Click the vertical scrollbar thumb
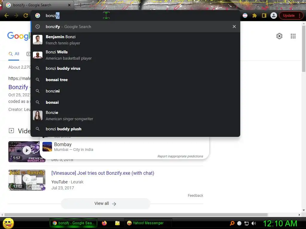The image size is (306, 229). coord(304,49)
